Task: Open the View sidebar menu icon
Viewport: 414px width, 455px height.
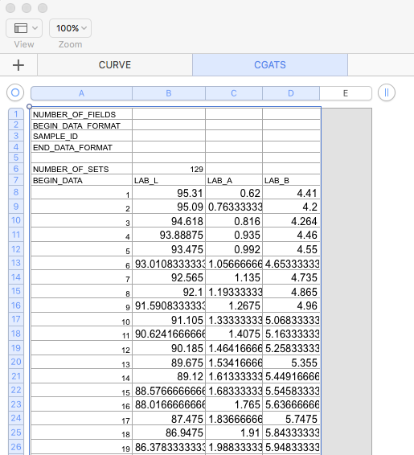Action: point(21,28)
